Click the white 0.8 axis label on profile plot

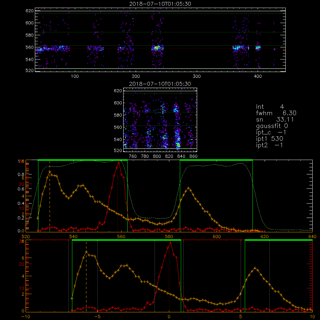pyautogui.click(x=21, y=174)
